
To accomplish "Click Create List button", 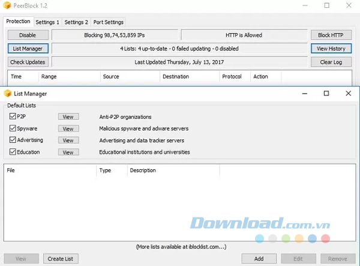I will click(x=61, y=259).
